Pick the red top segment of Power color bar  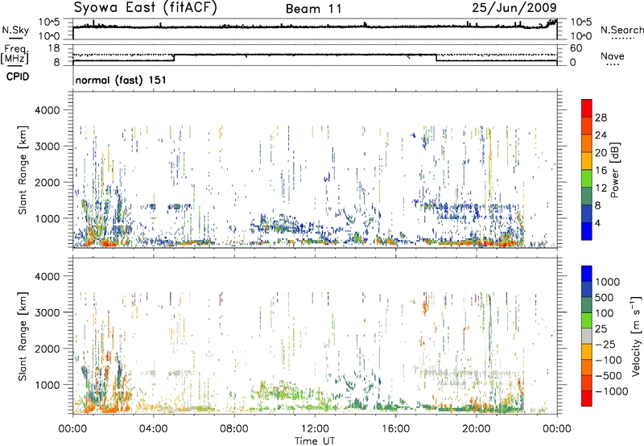pos(587,108)
